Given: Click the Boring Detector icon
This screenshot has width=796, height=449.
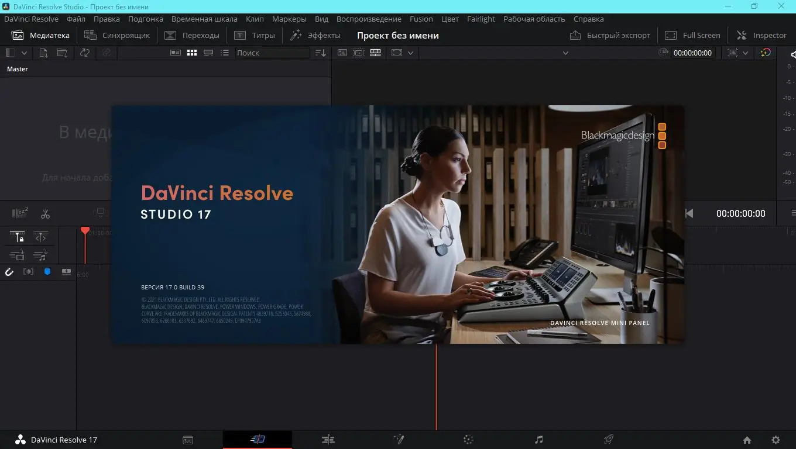Looking at the screenshot, I should click(x=20, y=214).
